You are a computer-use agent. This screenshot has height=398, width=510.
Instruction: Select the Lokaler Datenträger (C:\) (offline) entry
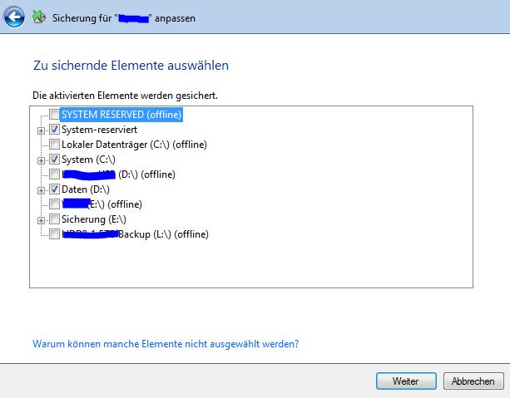pos(134,145)
